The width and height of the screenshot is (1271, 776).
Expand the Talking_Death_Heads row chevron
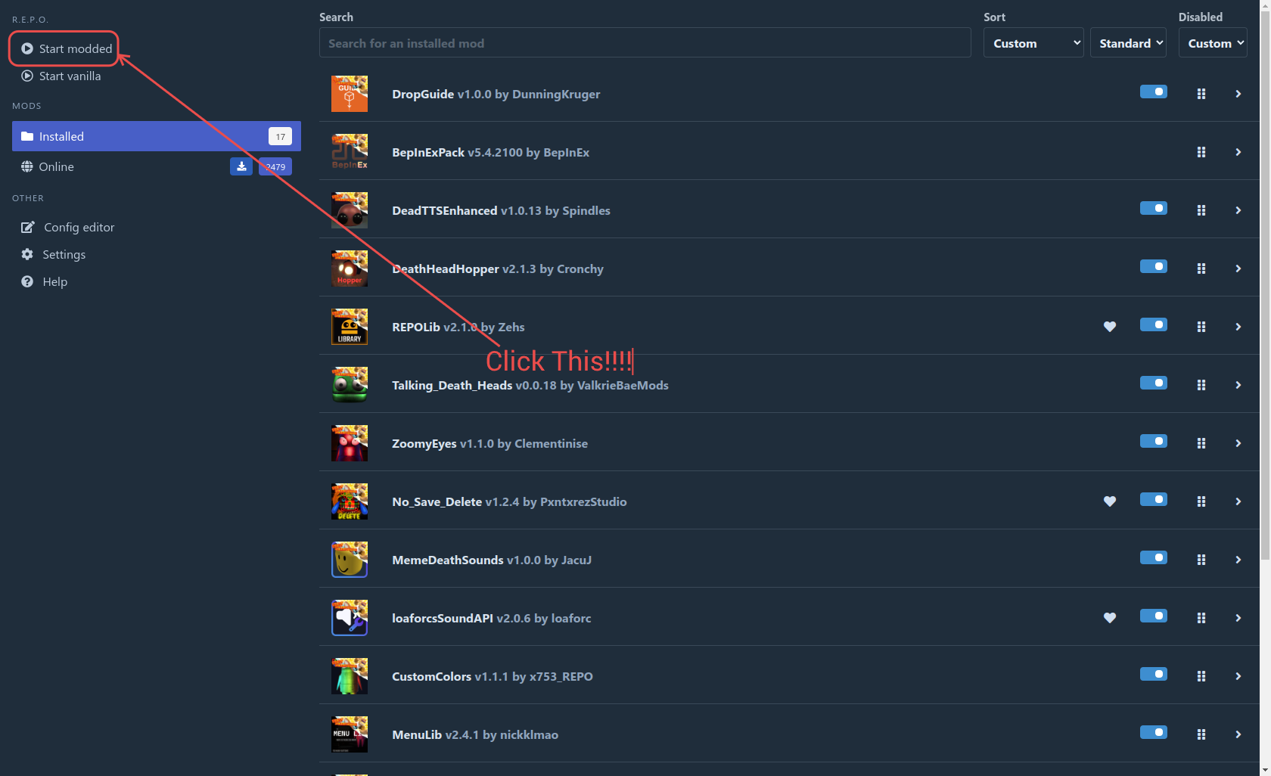point(1238,385)
